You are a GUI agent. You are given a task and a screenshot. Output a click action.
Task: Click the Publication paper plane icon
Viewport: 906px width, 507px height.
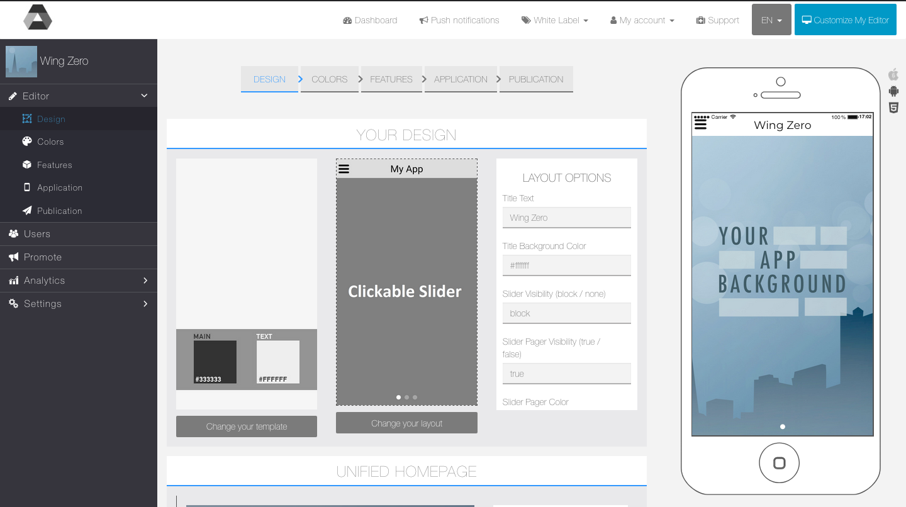(x=27, y=211)
